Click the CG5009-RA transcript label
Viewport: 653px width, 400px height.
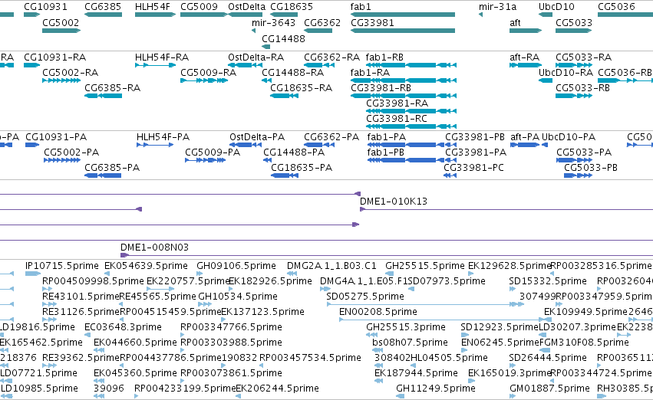(208, 72)
